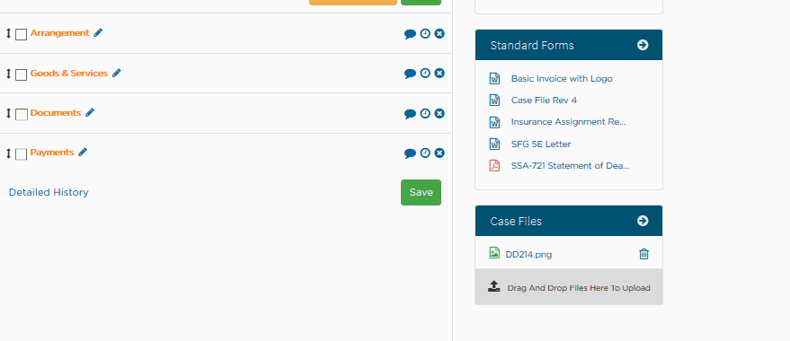Expand the Case Files panel arrow
Viewport: 790px width, 341px height.
[x=643, y=221]
